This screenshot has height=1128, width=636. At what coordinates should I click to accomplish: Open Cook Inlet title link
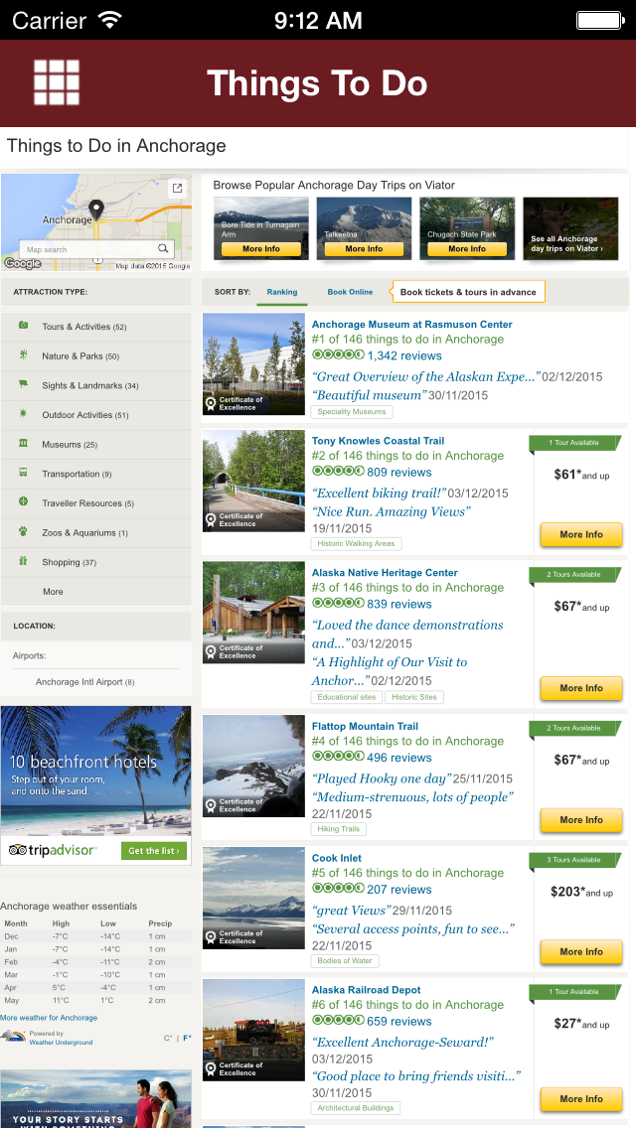[336, 858]
